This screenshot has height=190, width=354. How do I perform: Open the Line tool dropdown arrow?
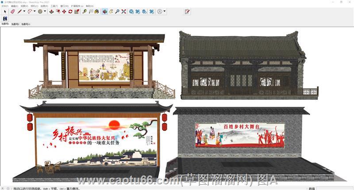(x=24, y=11)
